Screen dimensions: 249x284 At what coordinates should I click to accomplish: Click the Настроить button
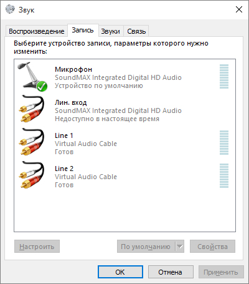click(x=37, y=247)
